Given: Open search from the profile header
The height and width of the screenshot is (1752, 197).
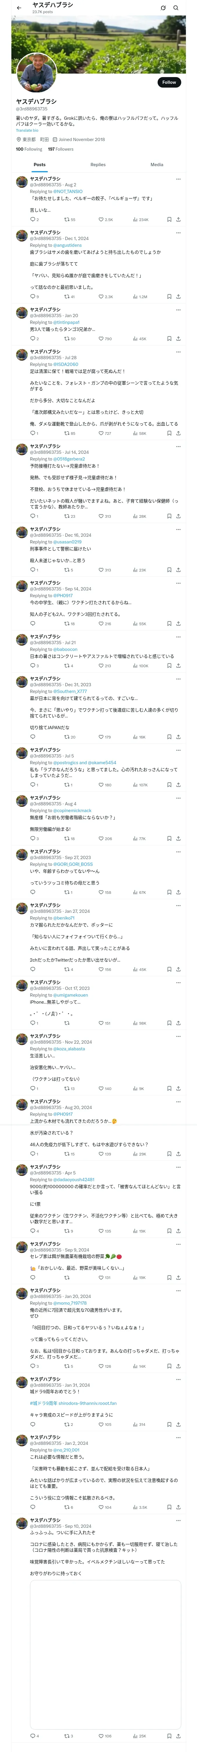Looking at the screenshot, I should click(x=176, y=8).
